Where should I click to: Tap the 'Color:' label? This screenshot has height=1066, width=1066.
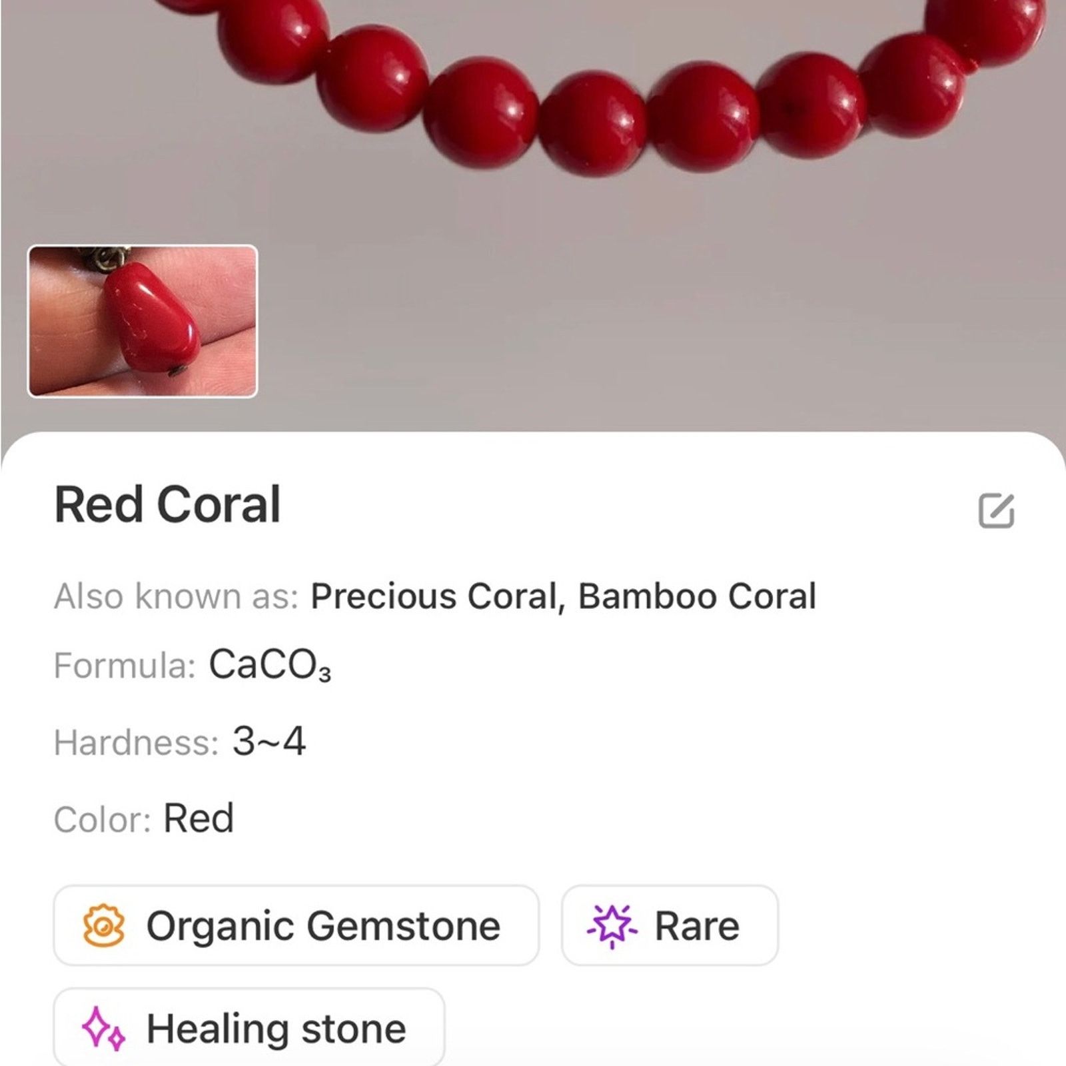[103, 819]
